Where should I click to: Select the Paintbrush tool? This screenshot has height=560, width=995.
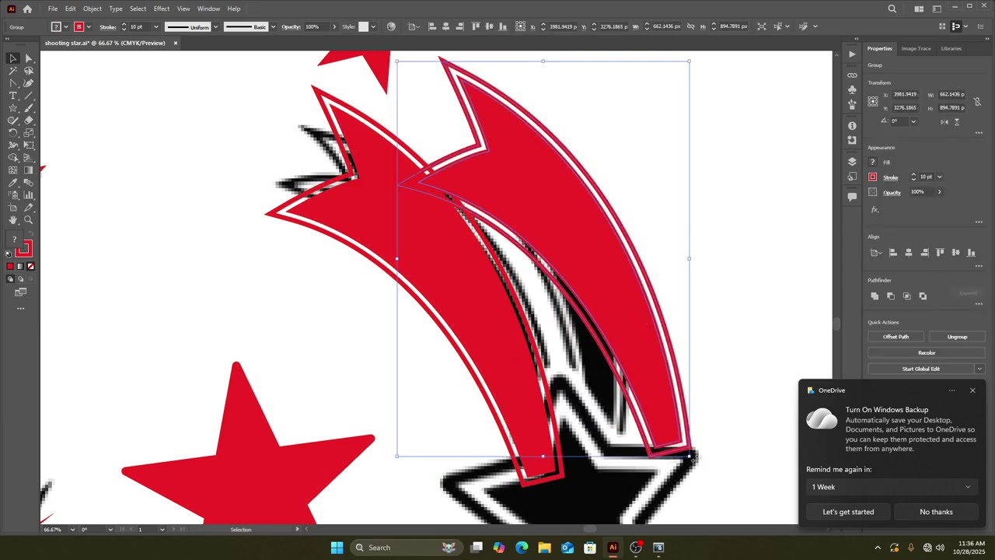click(x=29, y=108)
